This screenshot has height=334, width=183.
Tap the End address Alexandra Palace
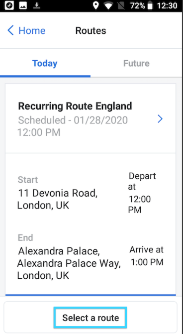(69, 263)
